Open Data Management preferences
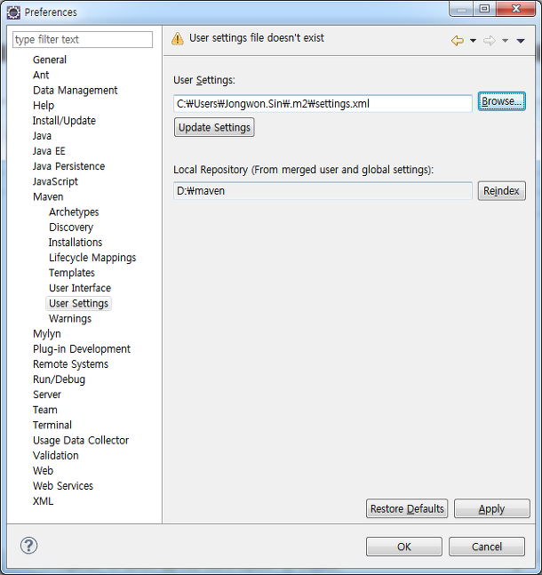542x575 pixels. 76,91
